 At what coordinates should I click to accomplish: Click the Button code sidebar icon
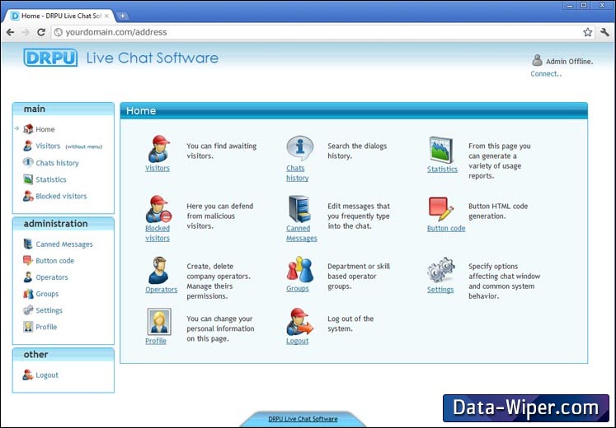click(28, 260)
